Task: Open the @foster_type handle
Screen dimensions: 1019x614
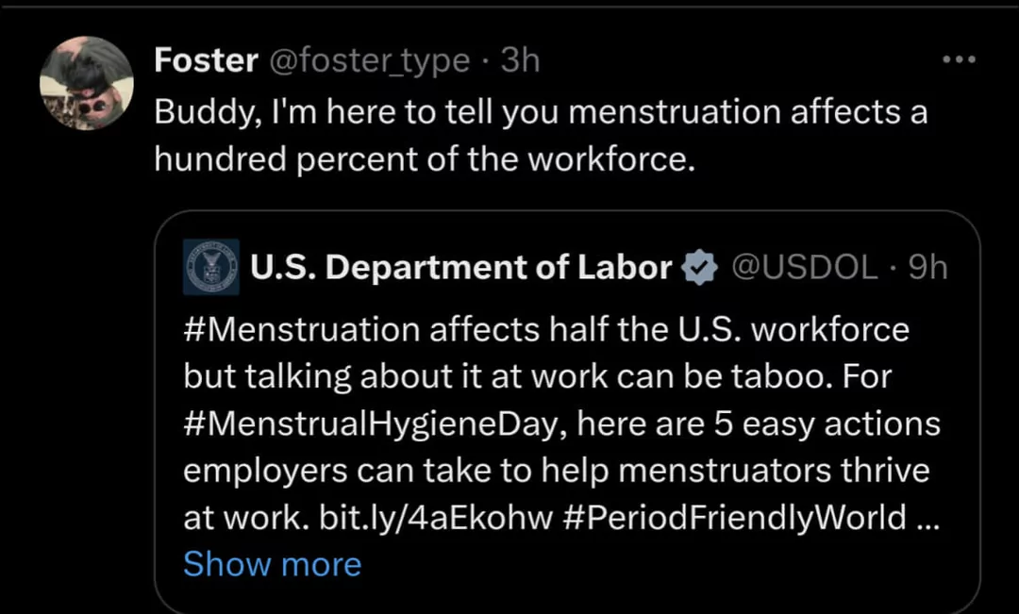Action: pos(369,60)
